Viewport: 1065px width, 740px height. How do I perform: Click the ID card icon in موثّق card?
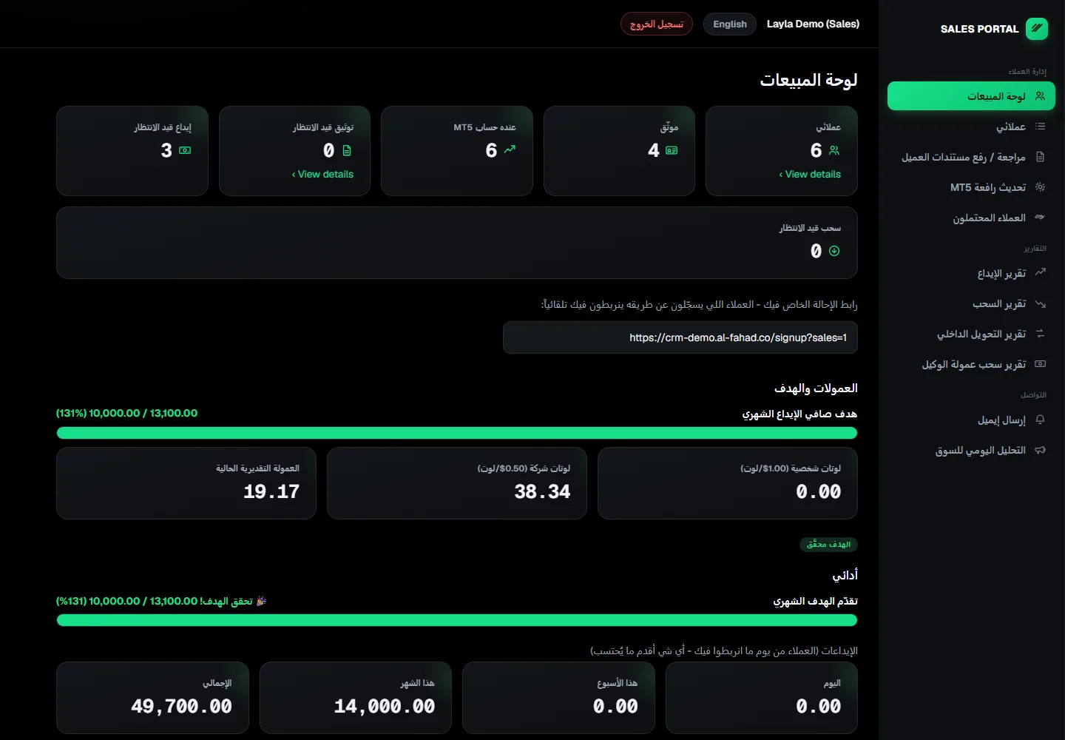point(672,150)
